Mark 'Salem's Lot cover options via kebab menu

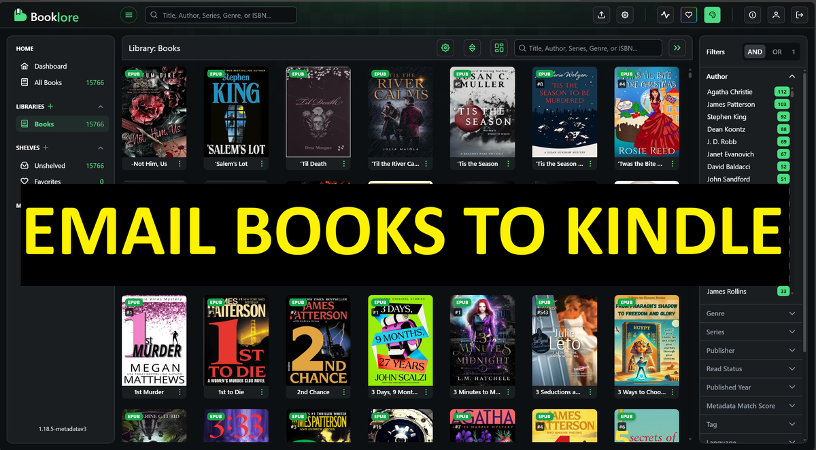tap(262, 163)
